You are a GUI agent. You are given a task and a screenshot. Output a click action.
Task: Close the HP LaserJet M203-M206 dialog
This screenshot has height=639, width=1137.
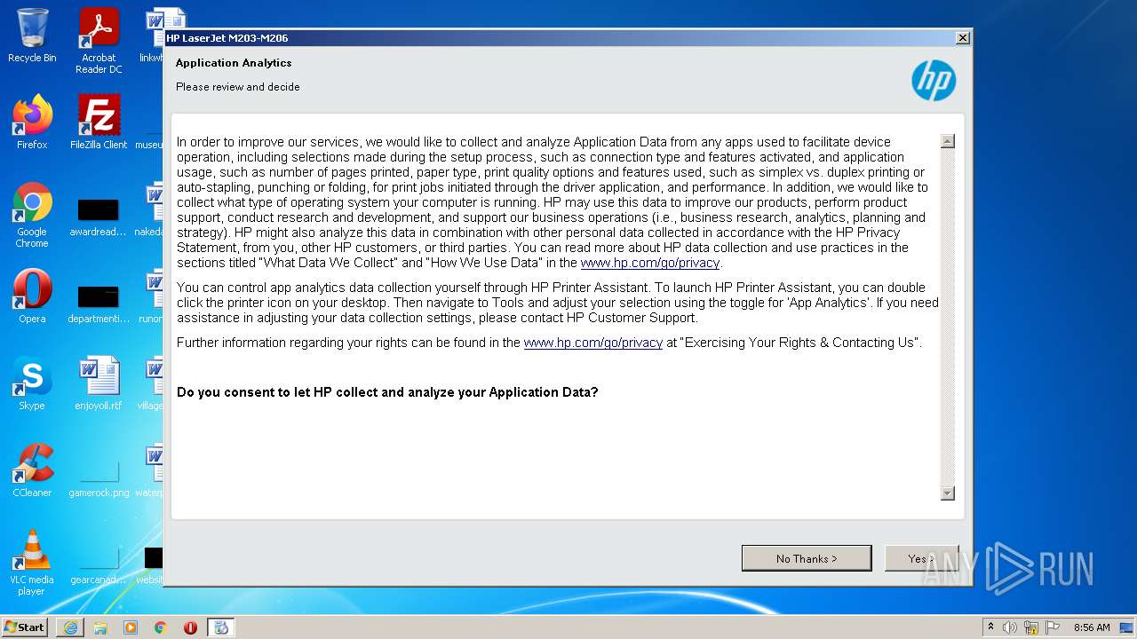tap(962, 38)
